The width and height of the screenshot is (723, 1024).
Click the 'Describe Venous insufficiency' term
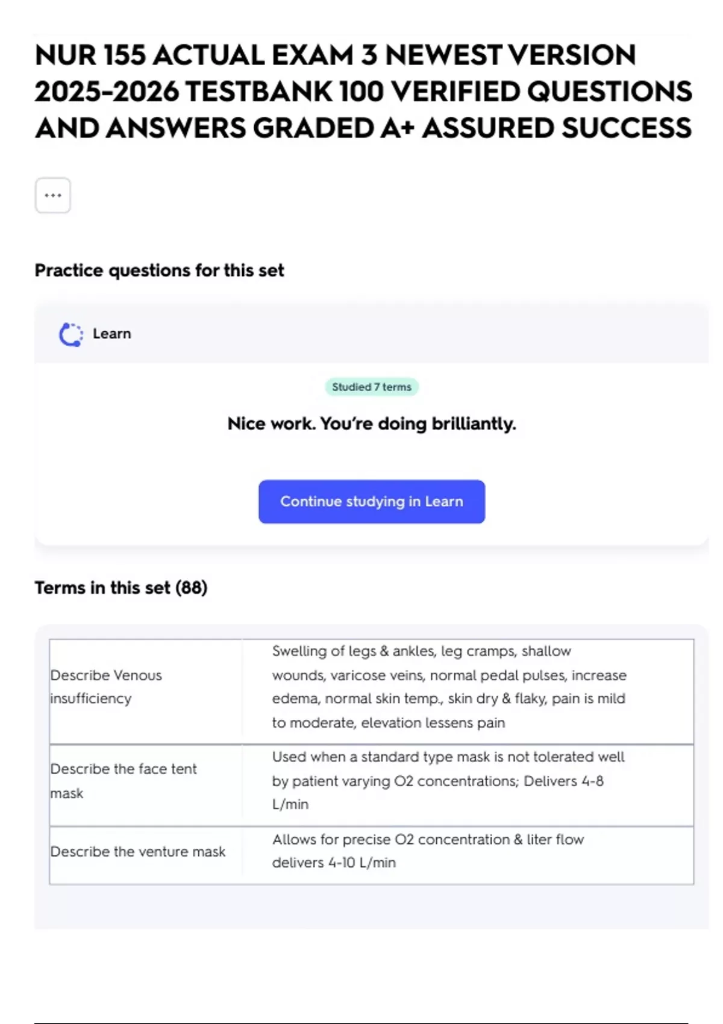click(x=106, y=687)
